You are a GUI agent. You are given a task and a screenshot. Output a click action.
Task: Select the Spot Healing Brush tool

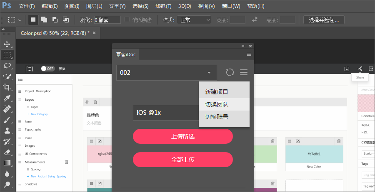(x=7, y=109)
